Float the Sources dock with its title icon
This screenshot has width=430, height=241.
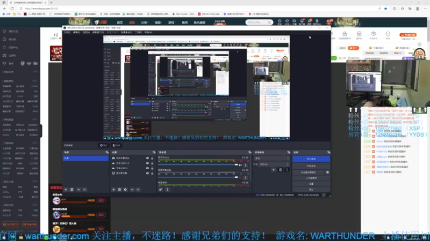click(x=154, y=152)
